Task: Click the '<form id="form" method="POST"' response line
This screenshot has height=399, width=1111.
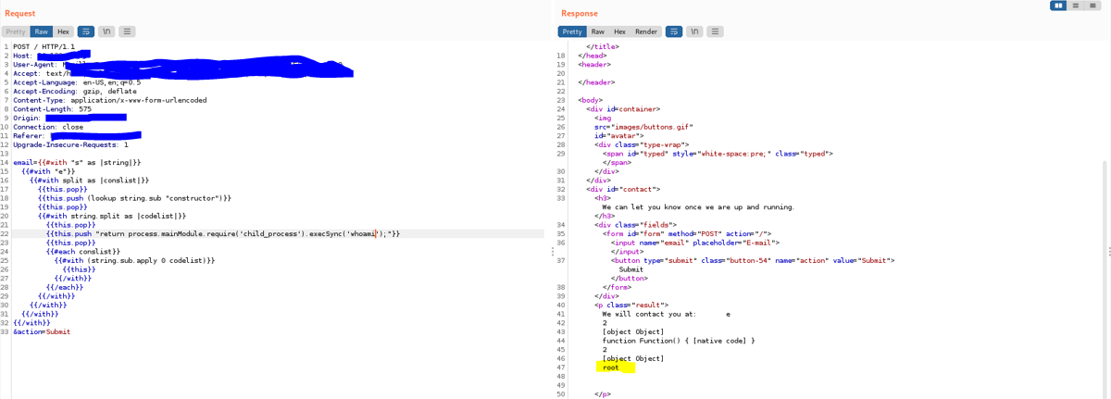Action: (x=687, y=233)
